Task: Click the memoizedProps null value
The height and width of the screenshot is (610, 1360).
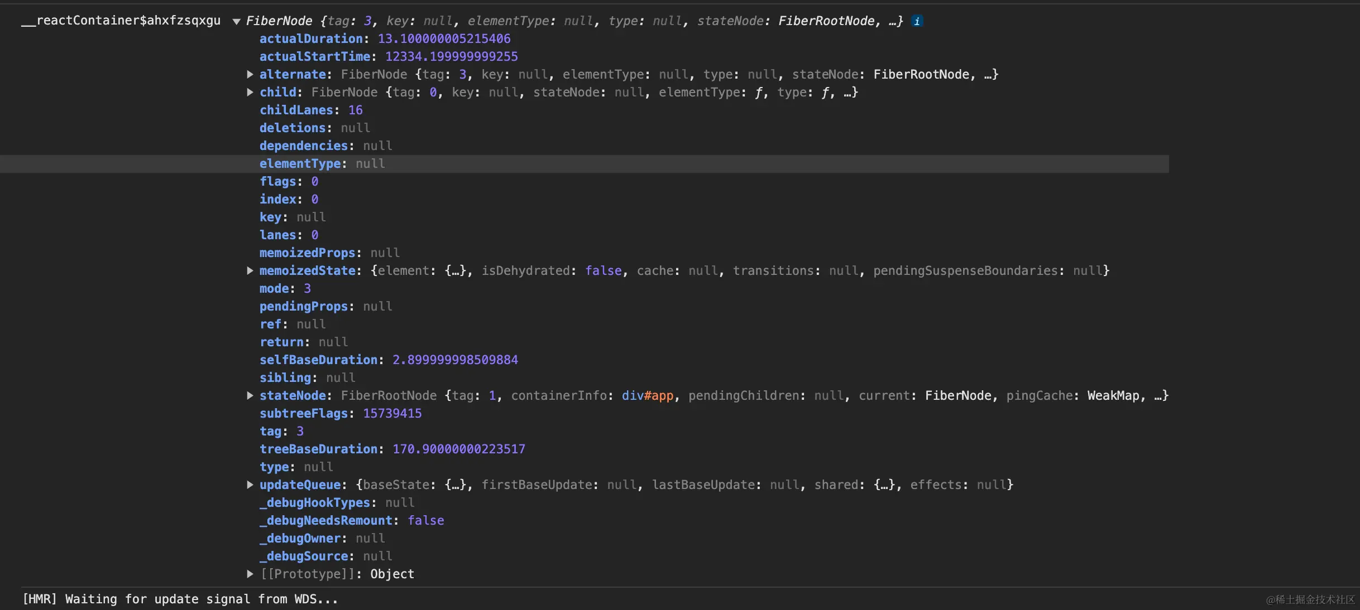Action: 385,253
